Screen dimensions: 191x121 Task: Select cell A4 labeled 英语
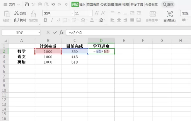[22, 62]
